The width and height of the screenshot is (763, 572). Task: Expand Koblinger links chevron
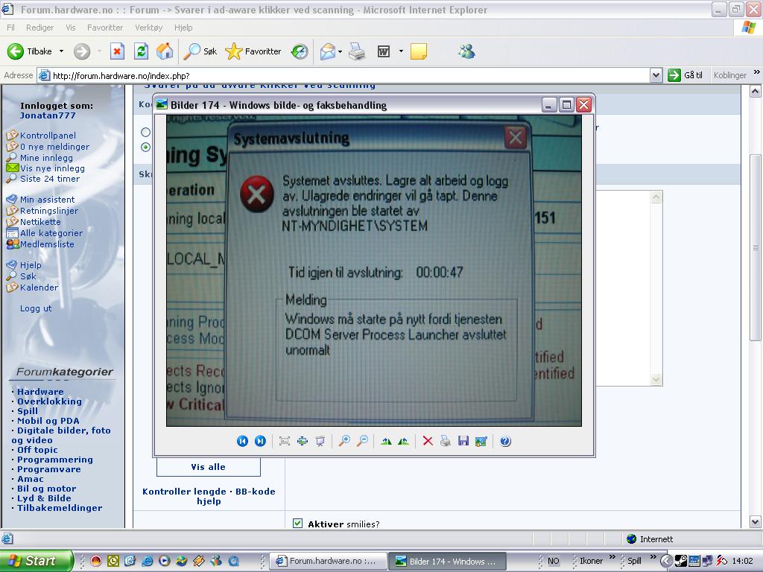757,72
